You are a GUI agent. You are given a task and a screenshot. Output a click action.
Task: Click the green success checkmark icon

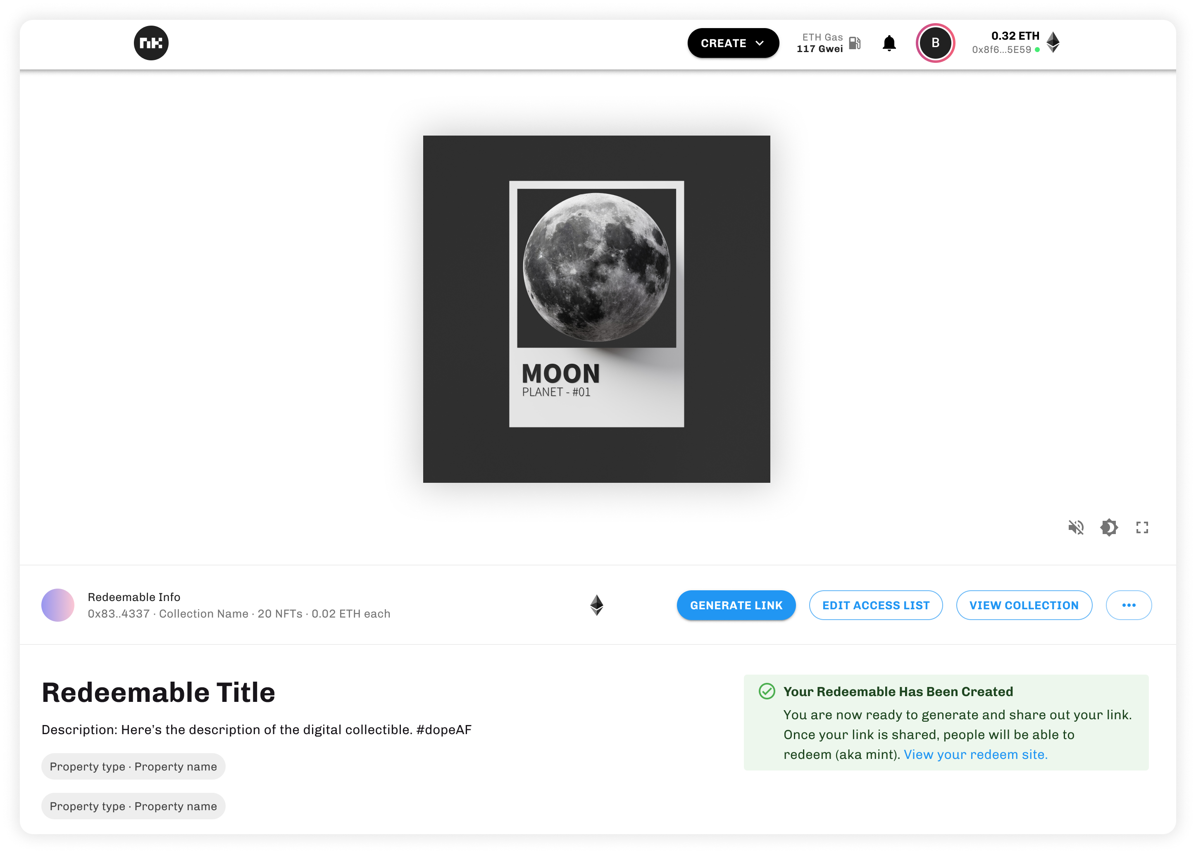point(767,691)
